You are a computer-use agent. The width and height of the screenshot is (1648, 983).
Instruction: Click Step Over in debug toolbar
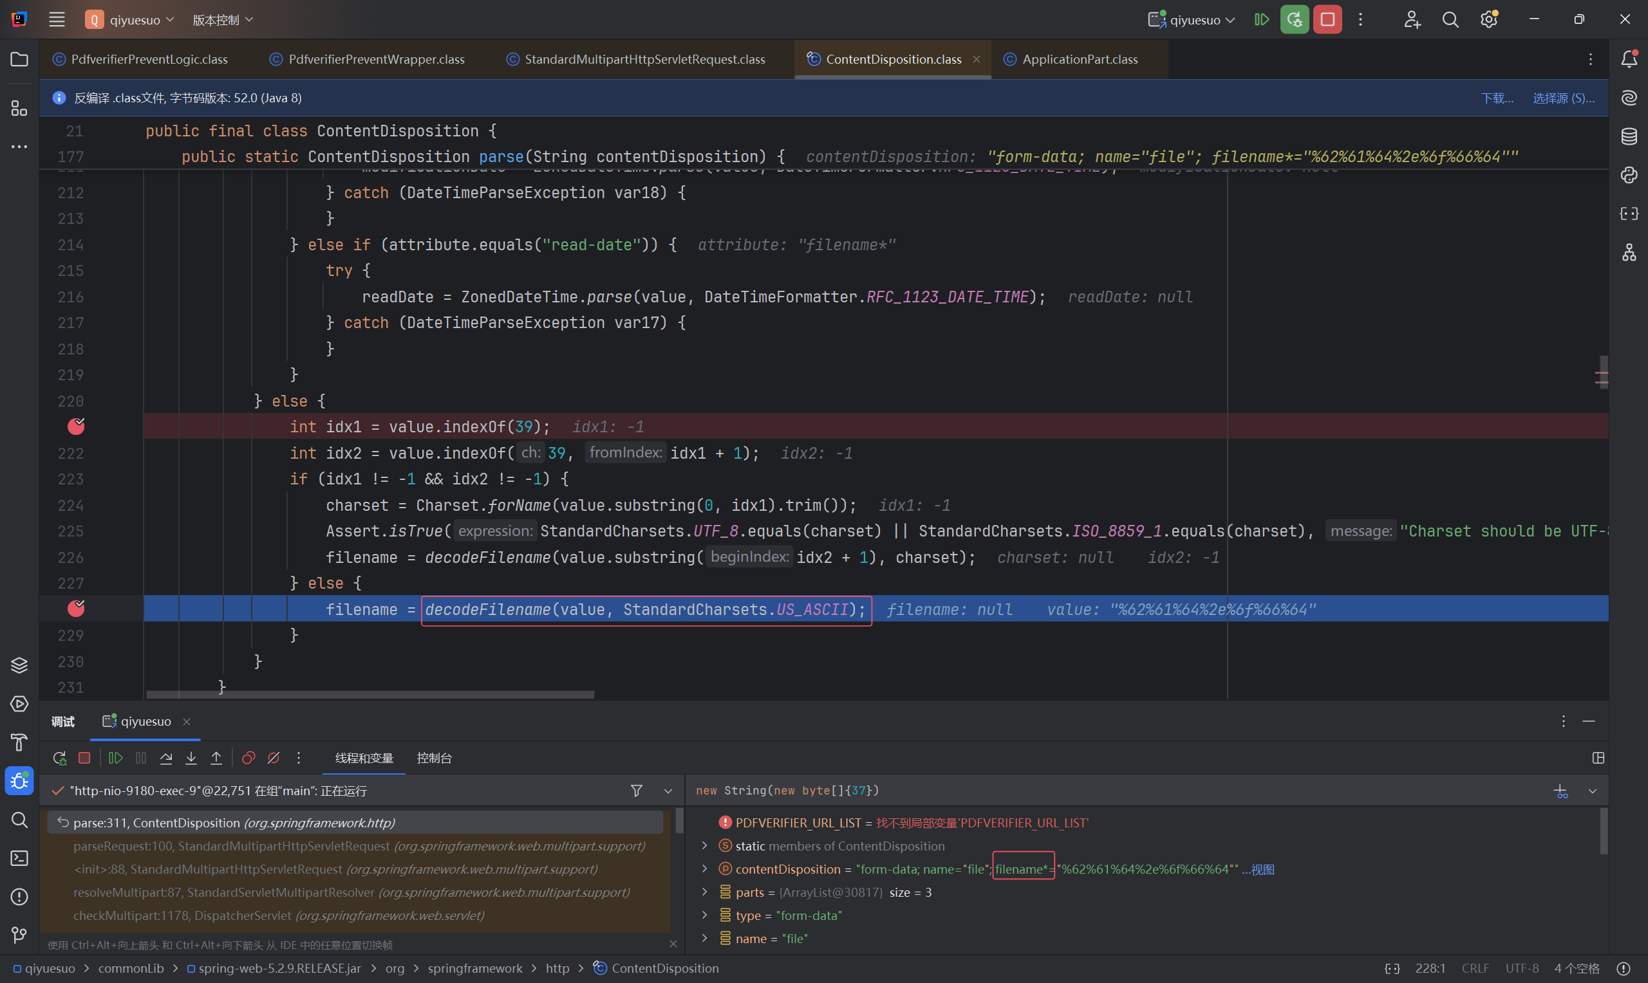[165, 758]
